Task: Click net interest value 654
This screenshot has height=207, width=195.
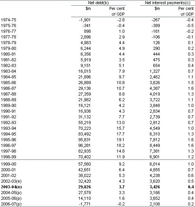Action: click(156, 65)
